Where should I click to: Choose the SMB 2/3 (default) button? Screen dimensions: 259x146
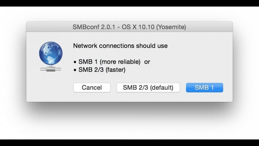[148, 88]
